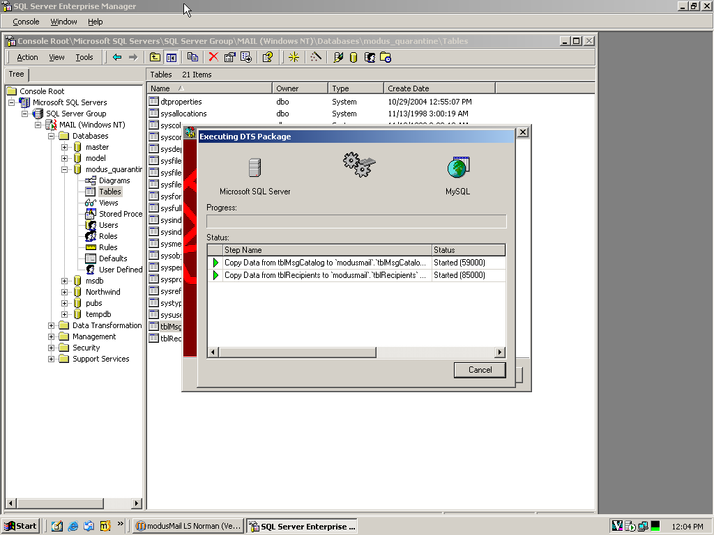Click the Export List toolbar icon
The width and height of the screenshot is (714, 535).
coord(246,57)
